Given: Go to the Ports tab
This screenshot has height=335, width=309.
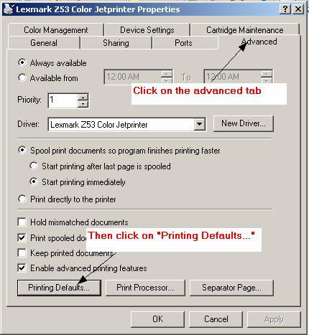Looking at the screenshot, I should click(183, 43).
